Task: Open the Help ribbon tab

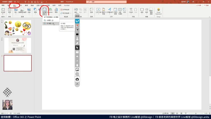Action: [60, 5]
